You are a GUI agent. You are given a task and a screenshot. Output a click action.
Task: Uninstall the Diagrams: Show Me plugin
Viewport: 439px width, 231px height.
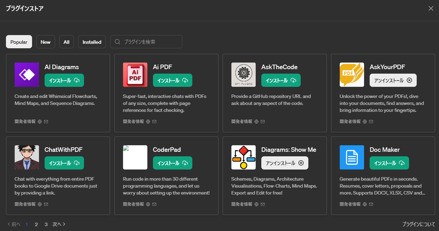[285, 163]
